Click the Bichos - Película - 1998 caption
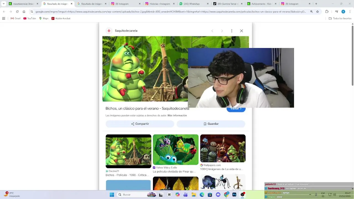Viewport: 354px width, 199px height. pos(127,175)
